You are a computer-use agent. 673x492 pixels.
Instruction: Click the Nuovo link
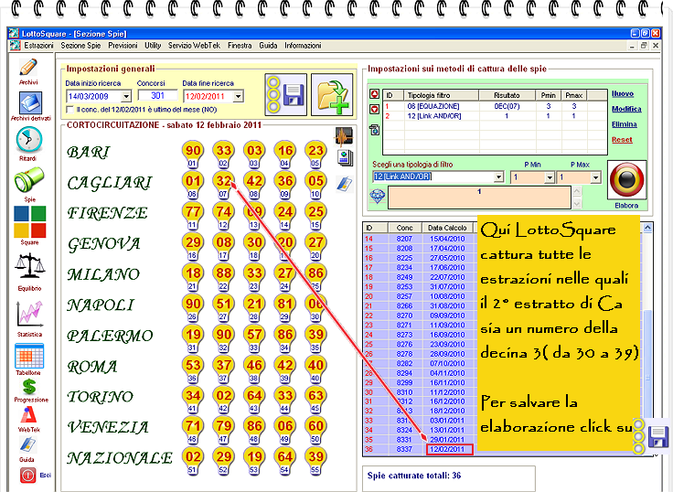coord(623,94)
